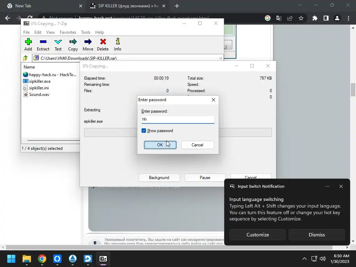Open the Info toolbar icon
Screen dimensions: 356x267
tap(118, 44)
